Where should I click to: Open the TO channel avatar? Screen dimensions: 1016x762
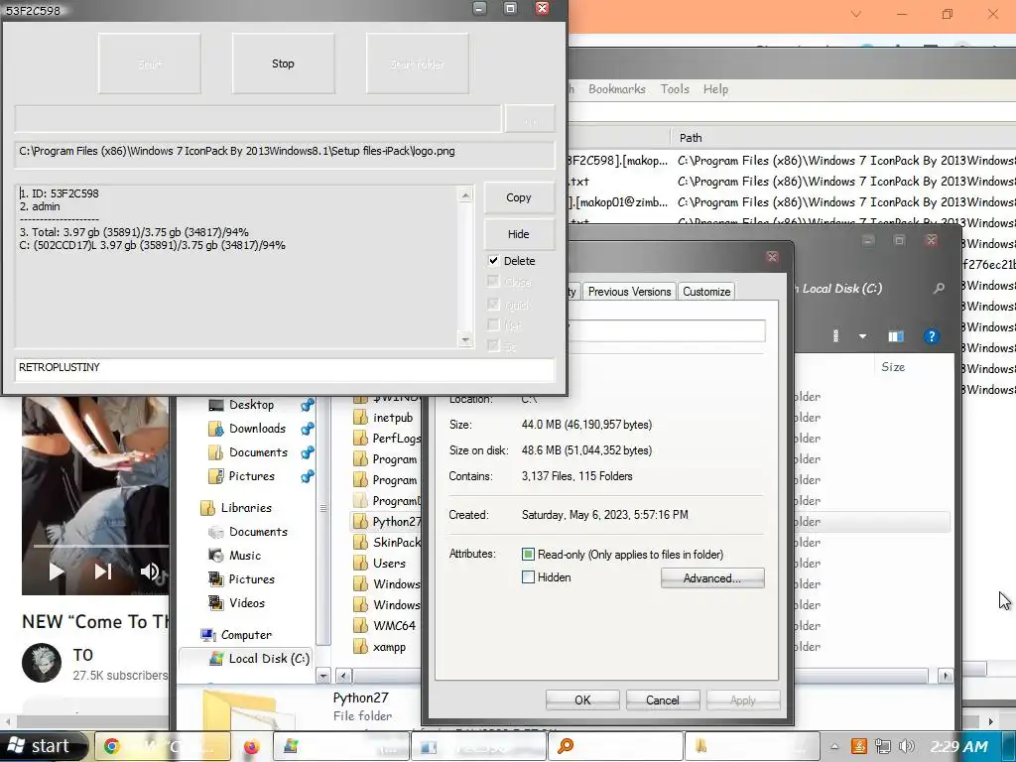[x=42, y=663]
